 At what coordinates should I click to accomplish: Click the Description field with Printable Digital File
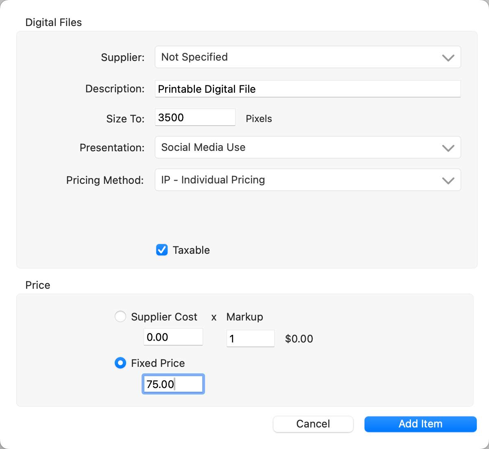pyautogui.click(x=308, y=89)
